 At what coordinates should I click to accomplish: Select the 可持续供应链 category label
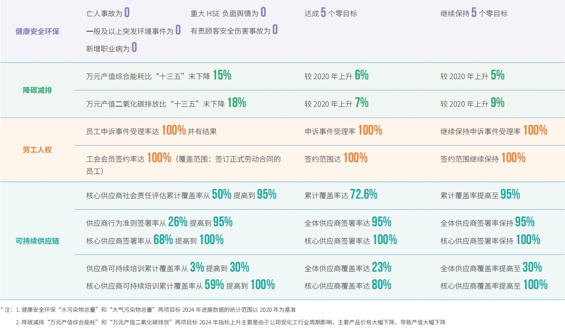pyautogui.click(x=37, y=241)
